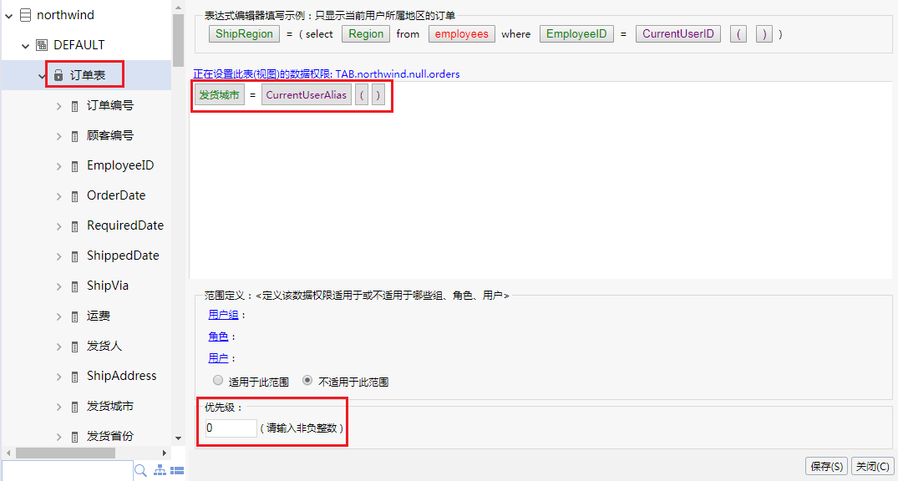Click the tree vertical scrollbar thumb
The width and height of the screenshot is (898, 481).
178,40
